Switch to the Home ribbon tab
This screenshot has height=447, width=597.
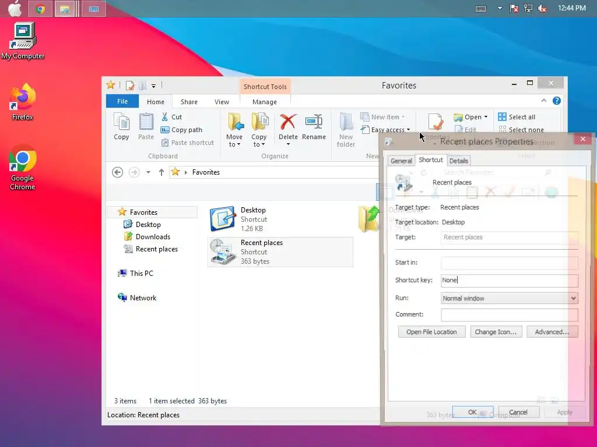click(155, 102)
